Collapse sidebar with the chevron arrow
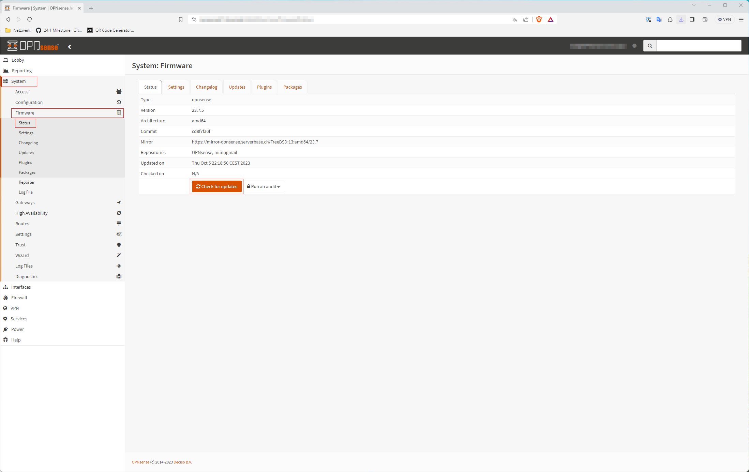 point(70,47)
